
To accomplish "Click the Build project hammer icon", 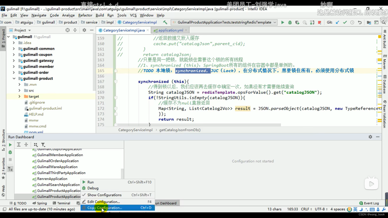I will 165,22.
